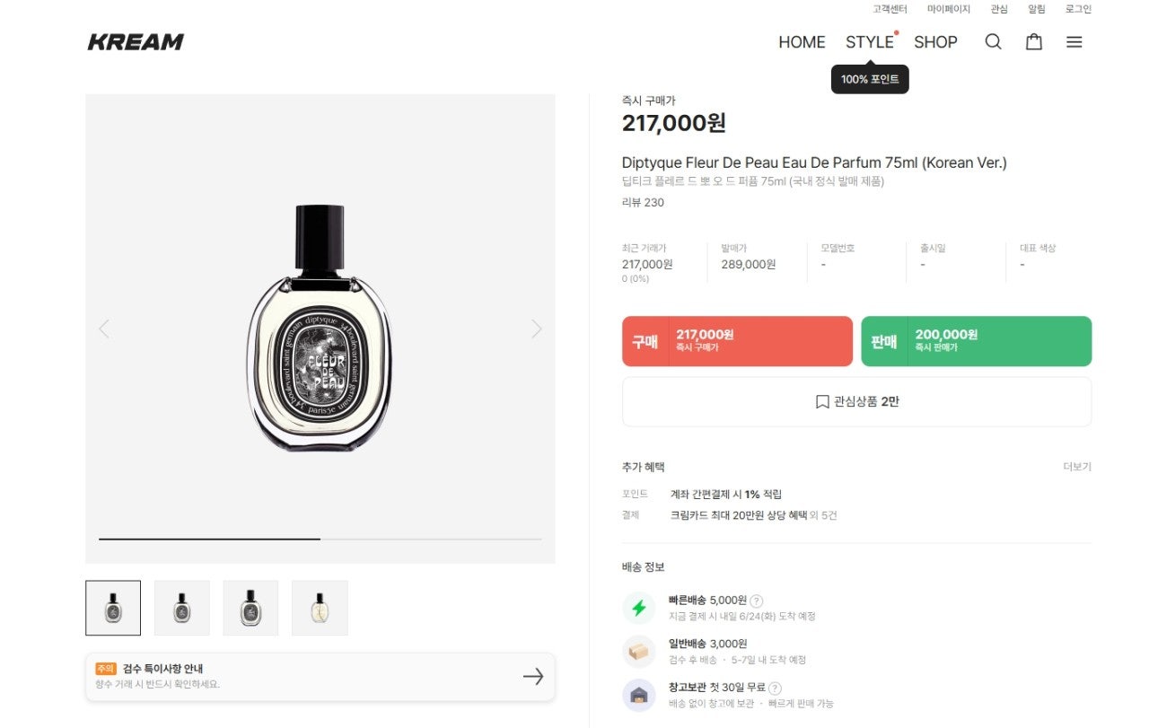Open the hamburger menu icon
The height and width of the screenshot is (728, 1149).
1074,41
